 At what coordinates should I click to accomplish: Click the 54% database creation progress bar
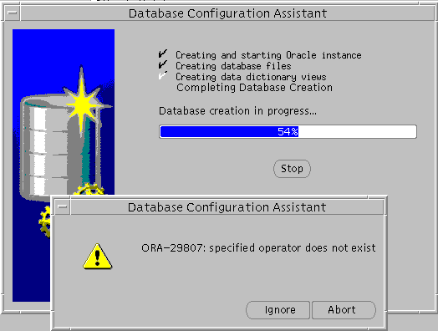pos(288,131)
